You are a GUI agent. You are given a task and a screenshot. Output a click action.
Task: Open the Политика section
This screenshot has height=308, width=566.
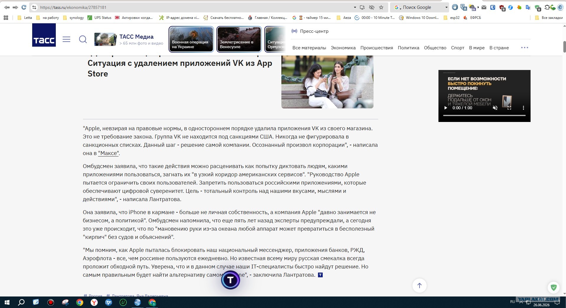pyautogui.click(x=408, y=48)
